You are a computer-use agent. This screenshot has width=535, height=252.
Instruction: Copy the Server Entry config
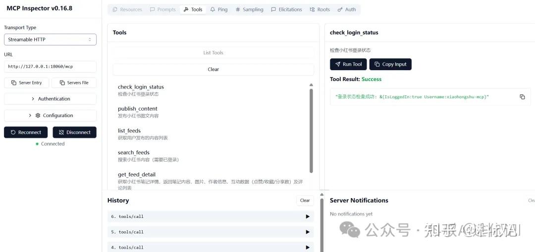pos(26,83)
